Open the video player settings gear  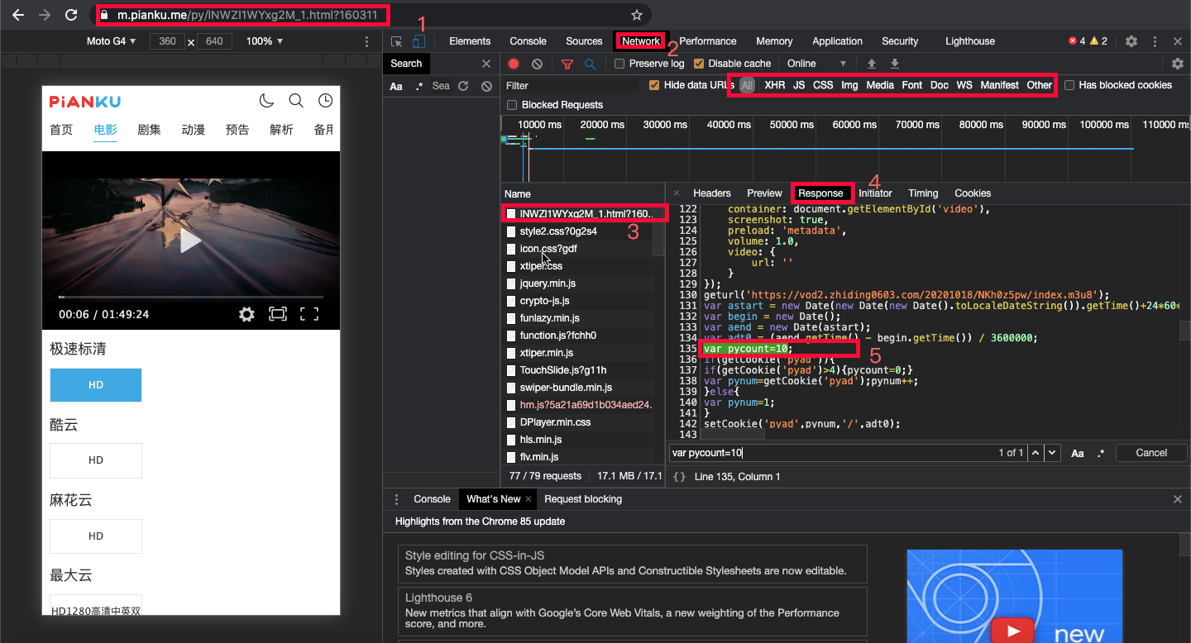246,314
